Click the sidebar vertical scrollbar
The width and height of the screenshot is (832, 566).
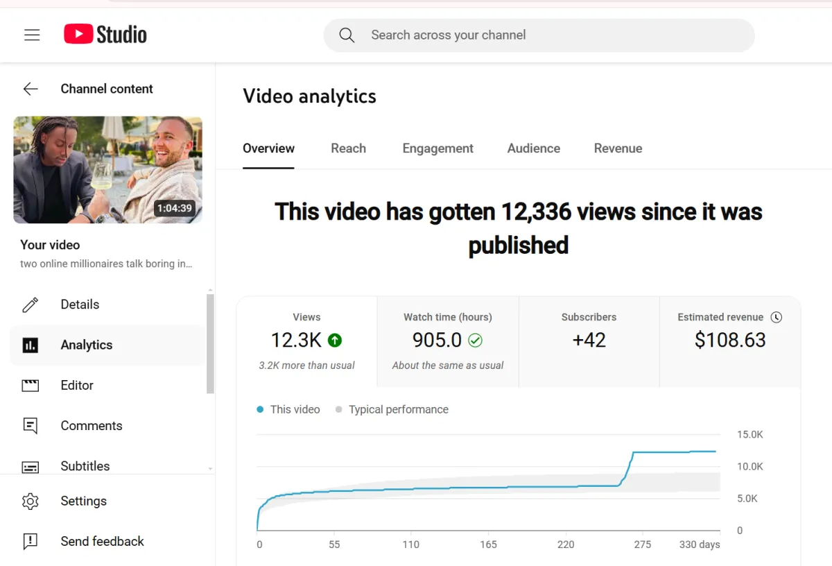point(210,343)
